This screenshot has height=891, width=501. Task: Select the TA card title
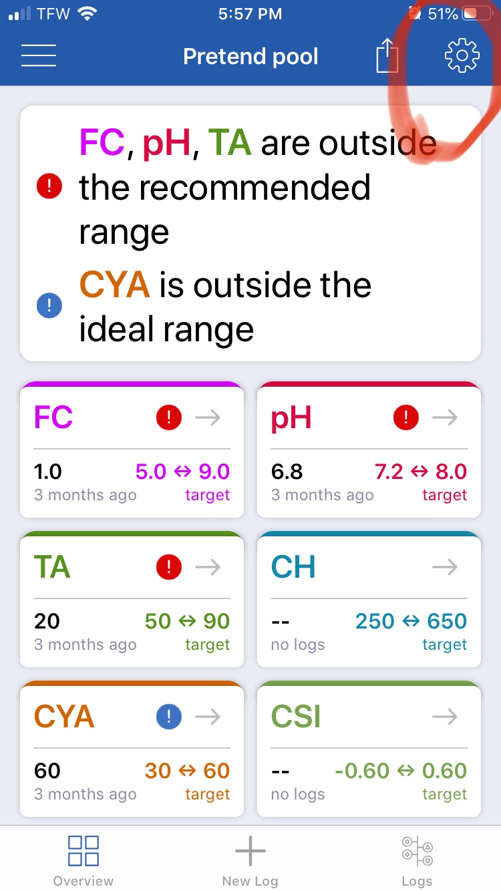coord(52,568)
